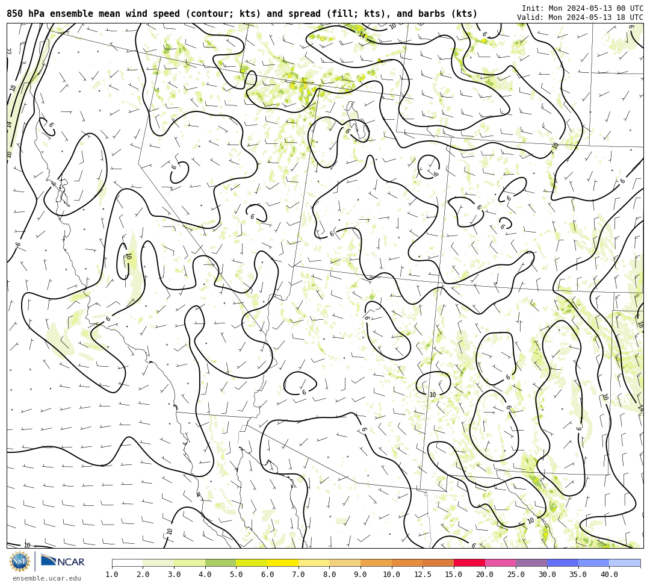Click the NCAR logo
650x586 pixels.
(x=63, y=561)
